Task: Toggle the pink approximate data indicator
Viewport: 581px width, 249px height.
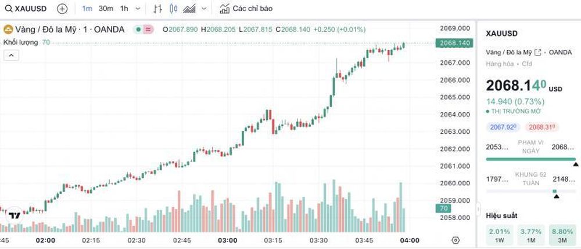Action: pos(148,30)
